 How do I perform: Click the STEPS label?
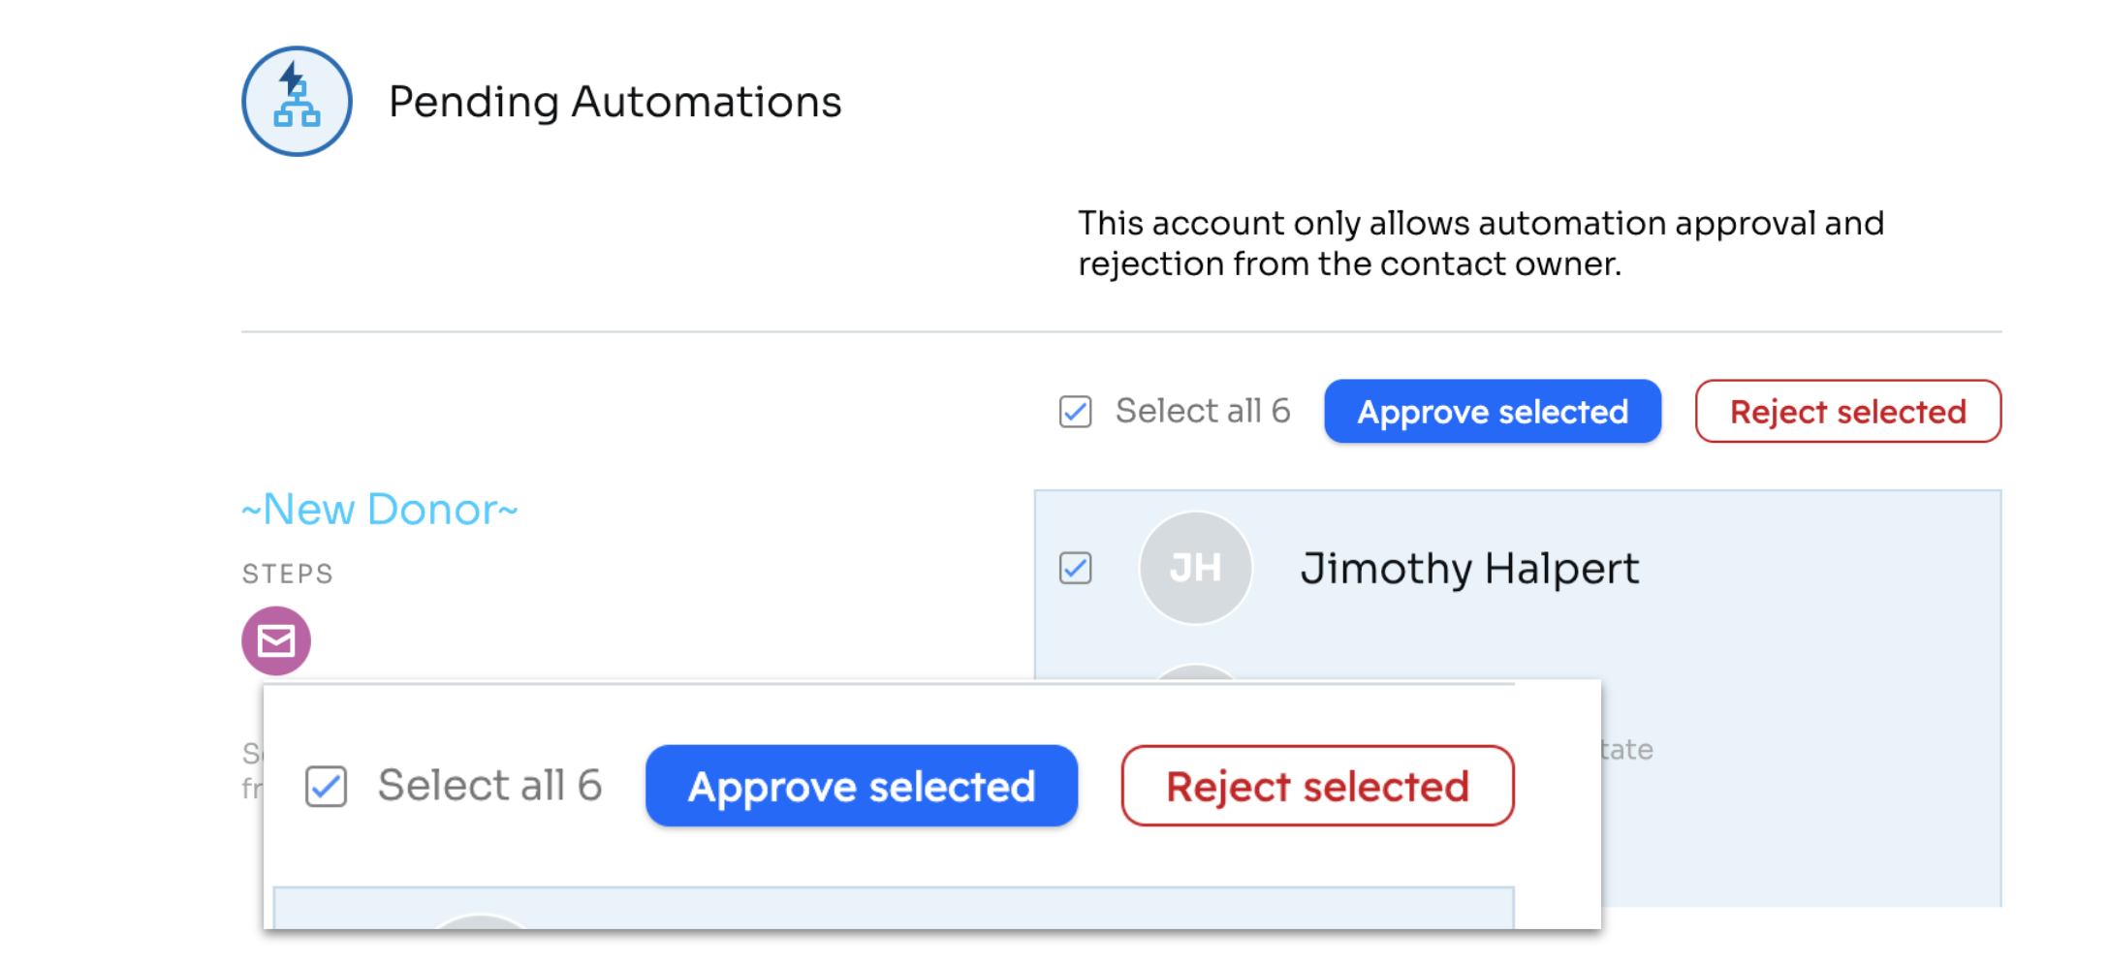coord(288,575)
